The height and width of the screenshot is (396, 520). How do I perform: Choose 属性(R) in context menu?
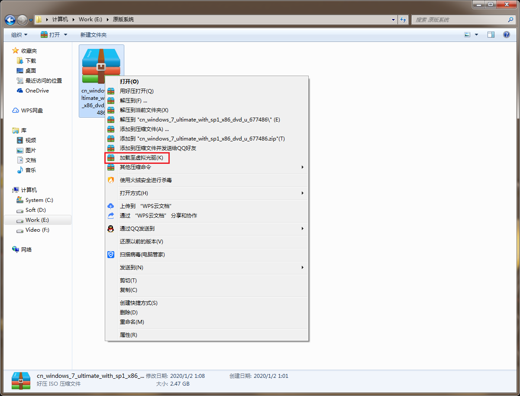[207, 335]
